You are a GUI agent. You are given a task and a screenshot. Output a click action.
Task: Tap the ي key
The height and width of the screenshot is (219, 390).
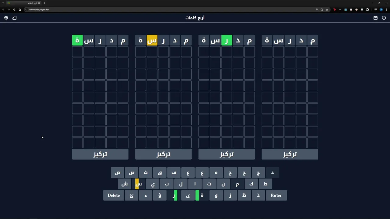click(153, 184)
